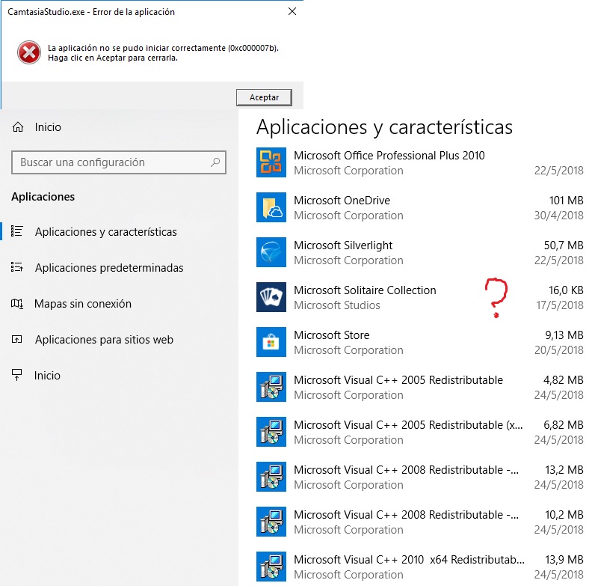Click Microsoft Studios publisher text

pos(337,305)
